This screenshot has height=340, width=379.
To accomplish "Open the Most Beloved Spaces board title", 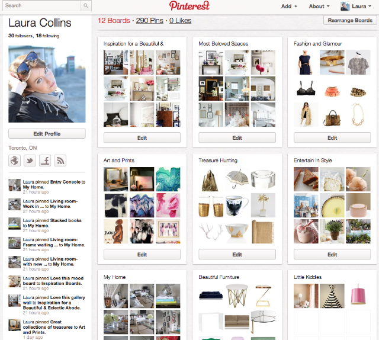I will coord(223,44).
